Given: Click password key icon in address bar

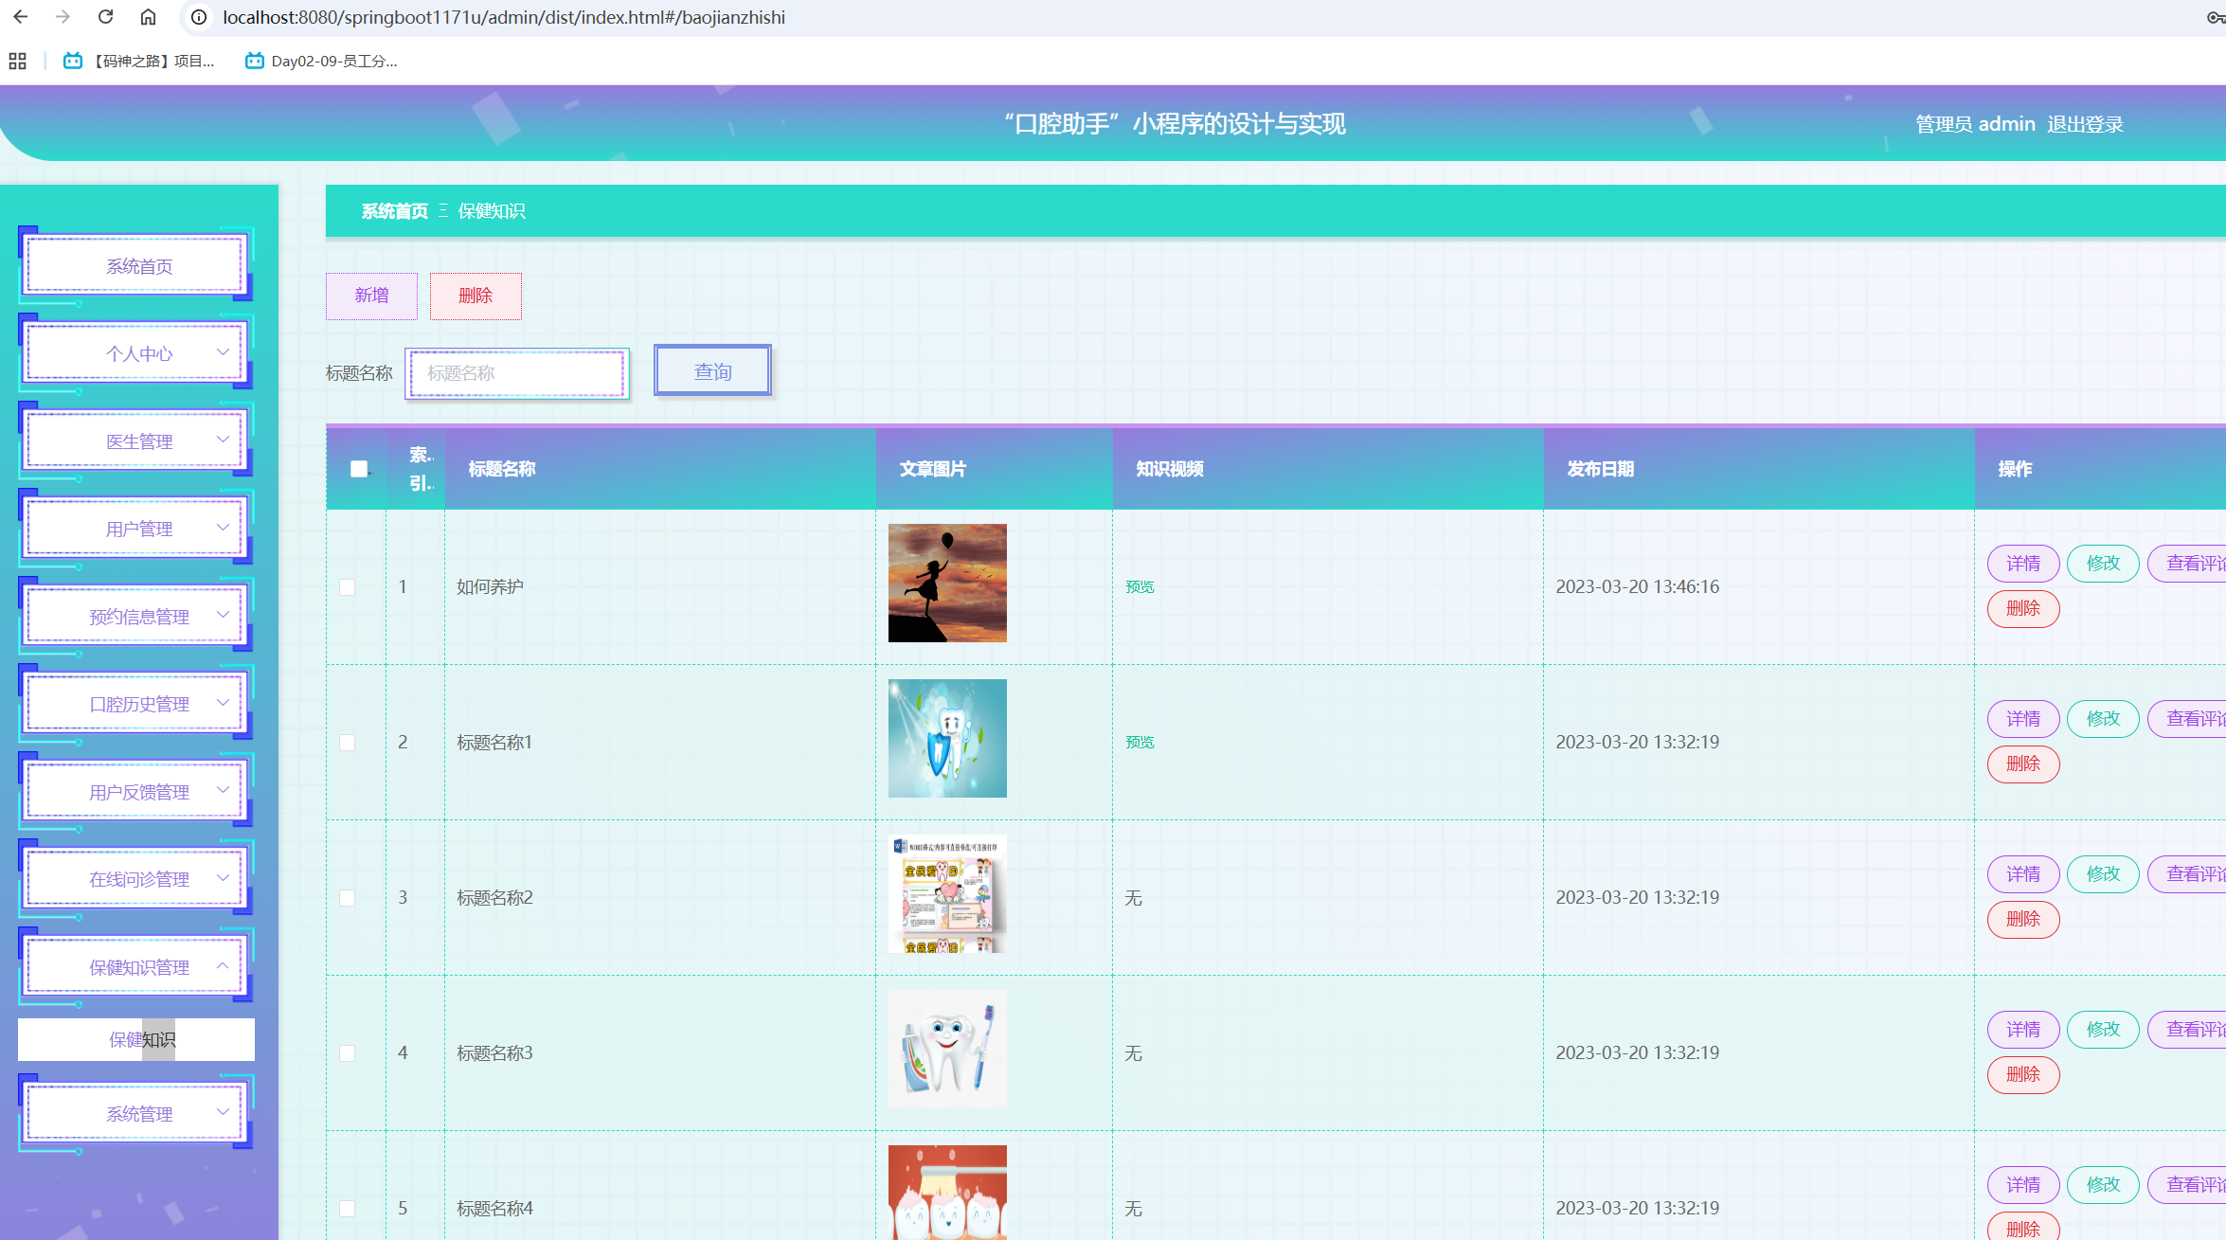Looking at the screenshot, I should pyautogui.click(x=2215, y=17).
